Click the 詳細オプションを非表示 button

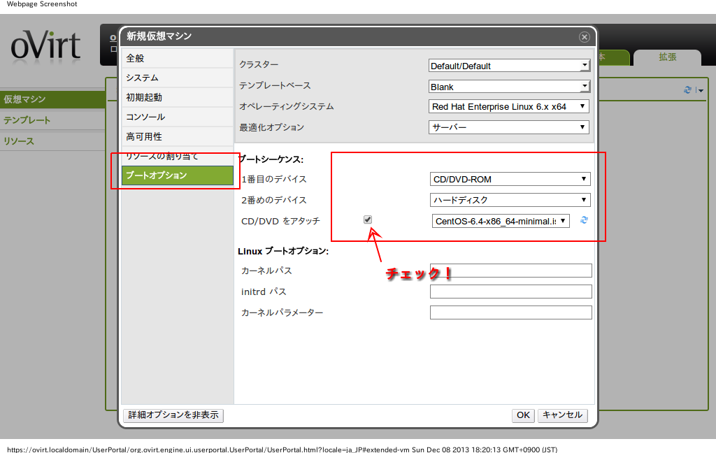click(x=173, y=415)
